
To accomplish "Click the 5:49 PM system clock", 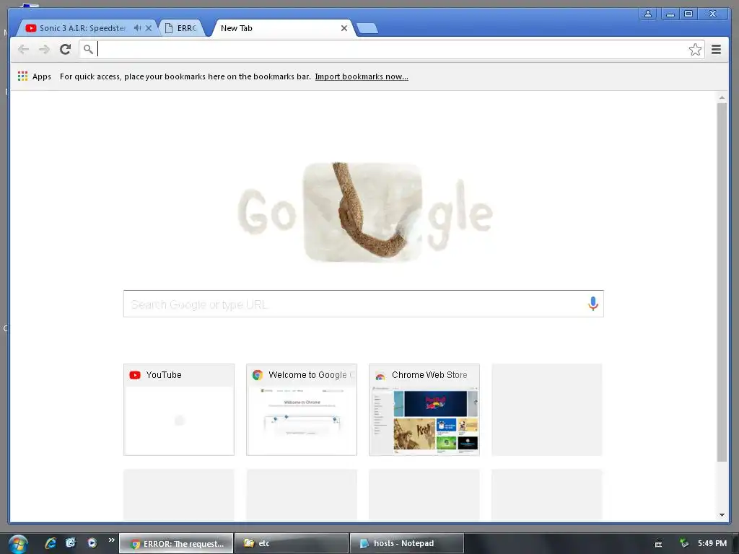I will pyautogui.click(x=712, y=543).
